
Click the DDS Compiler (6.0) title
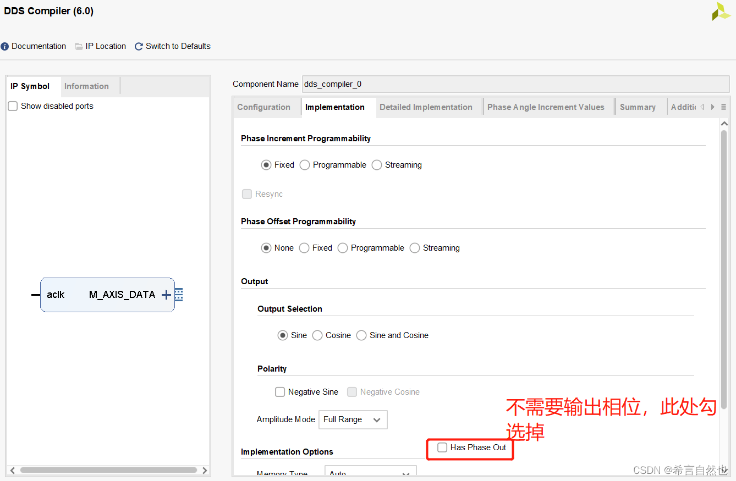(x=49, y=11)
